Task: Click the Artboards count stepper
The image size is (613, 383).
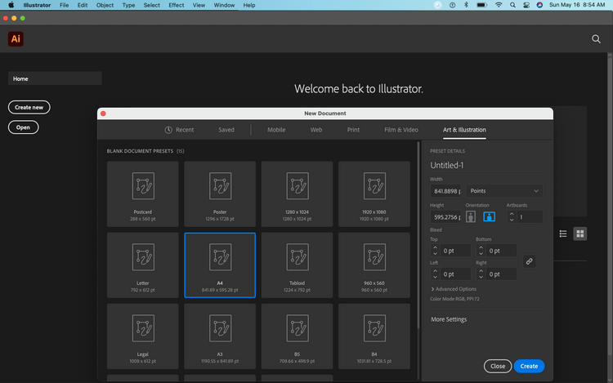Action: click(512, 217)
